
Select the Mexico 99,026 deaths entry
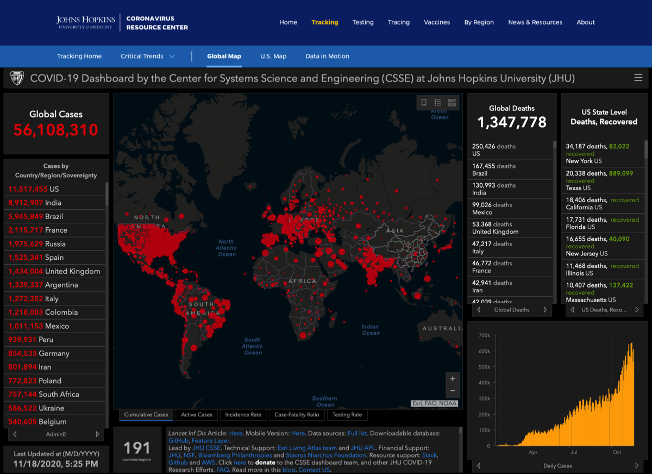click(511, 209)
